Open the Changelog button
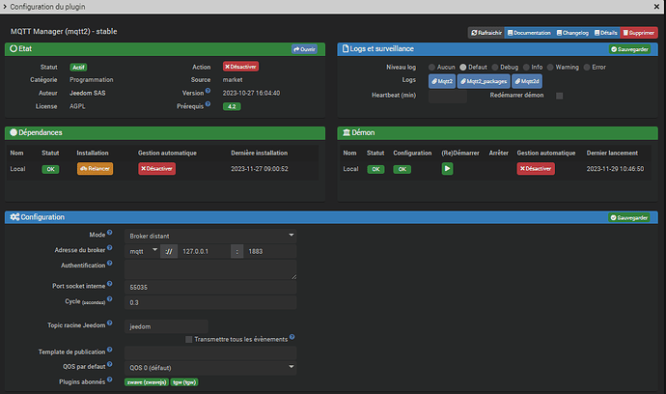 click(572, 33)
